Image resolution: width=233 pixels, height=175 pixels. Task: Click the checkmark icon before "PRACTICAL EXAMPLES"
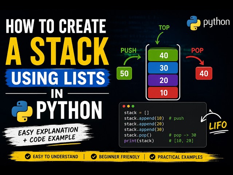point(152,157)
